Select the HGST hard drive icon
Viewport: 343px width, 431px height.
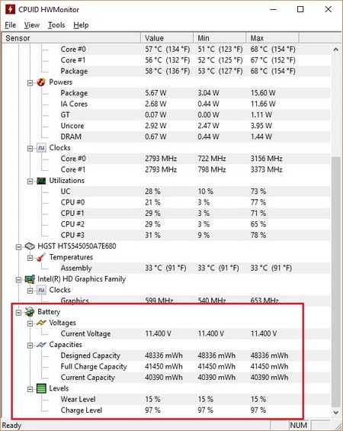pos(30,246)
